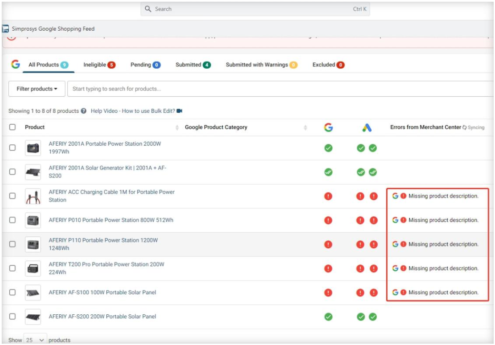The image size is (495, 345).
Task: Click 'Showing 1 to 8 of 8 products' text
Action: (44, 111)
